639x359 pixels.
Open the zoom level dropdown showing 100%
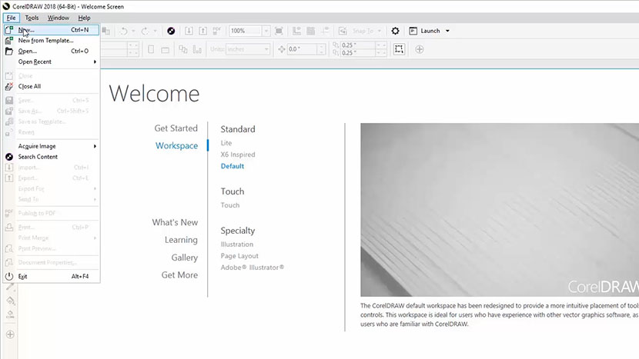266,31
